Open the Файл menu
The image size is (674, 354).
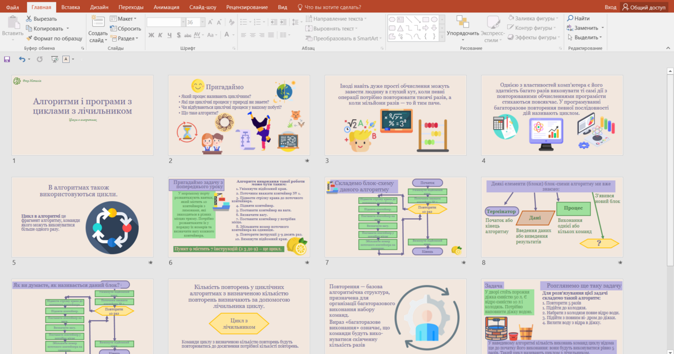(x=12, y=7)
